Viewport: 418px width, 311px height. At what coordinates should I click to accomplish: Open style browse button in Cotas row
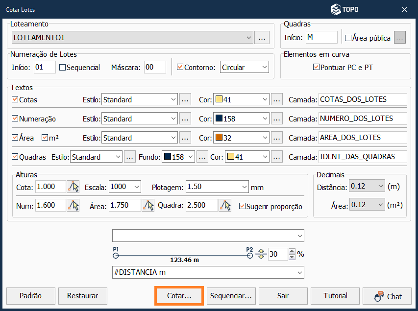(x=185, y=99)
